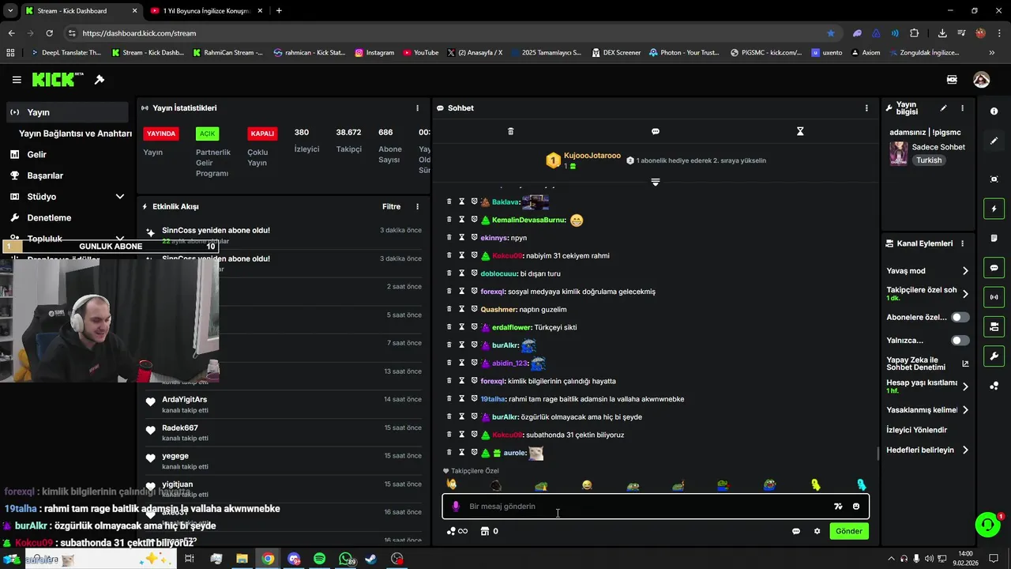The height and width of the screenshot is (569, 1011).
Task: Open the hamburger navigation menu
Action: click(17, 80)
